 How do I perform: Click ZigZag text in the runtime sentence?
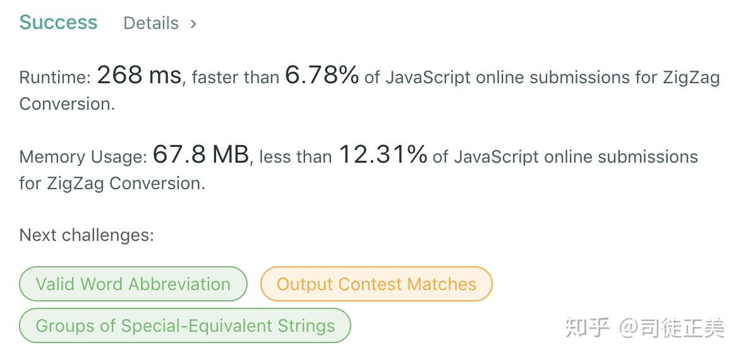click(x=691, y=78)
